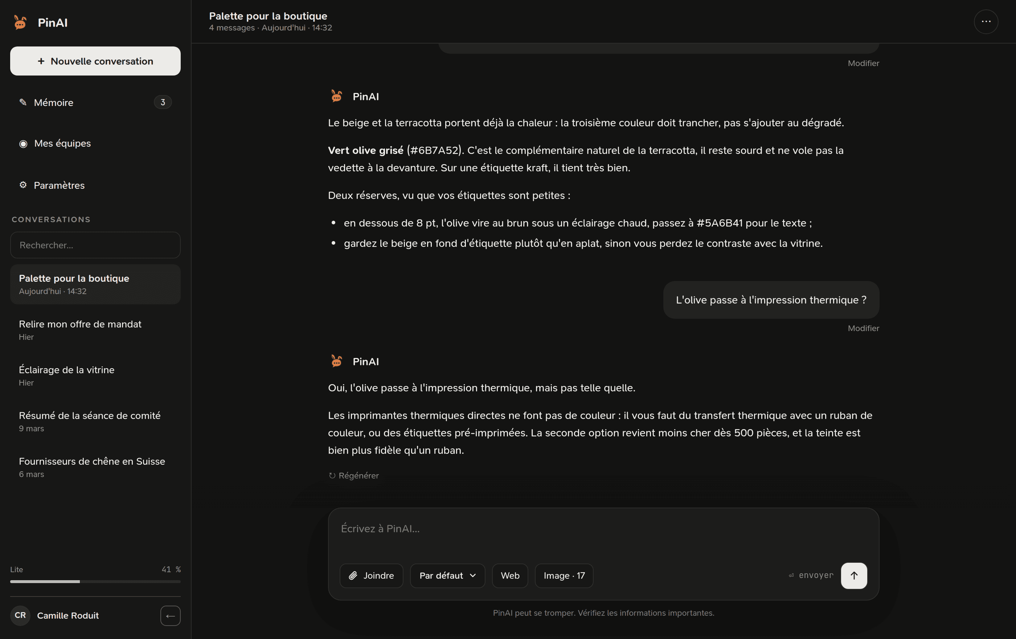Click the CR avatar badge
The width and height of the screenshot is (1016, 639).
(x=20, y=615)
